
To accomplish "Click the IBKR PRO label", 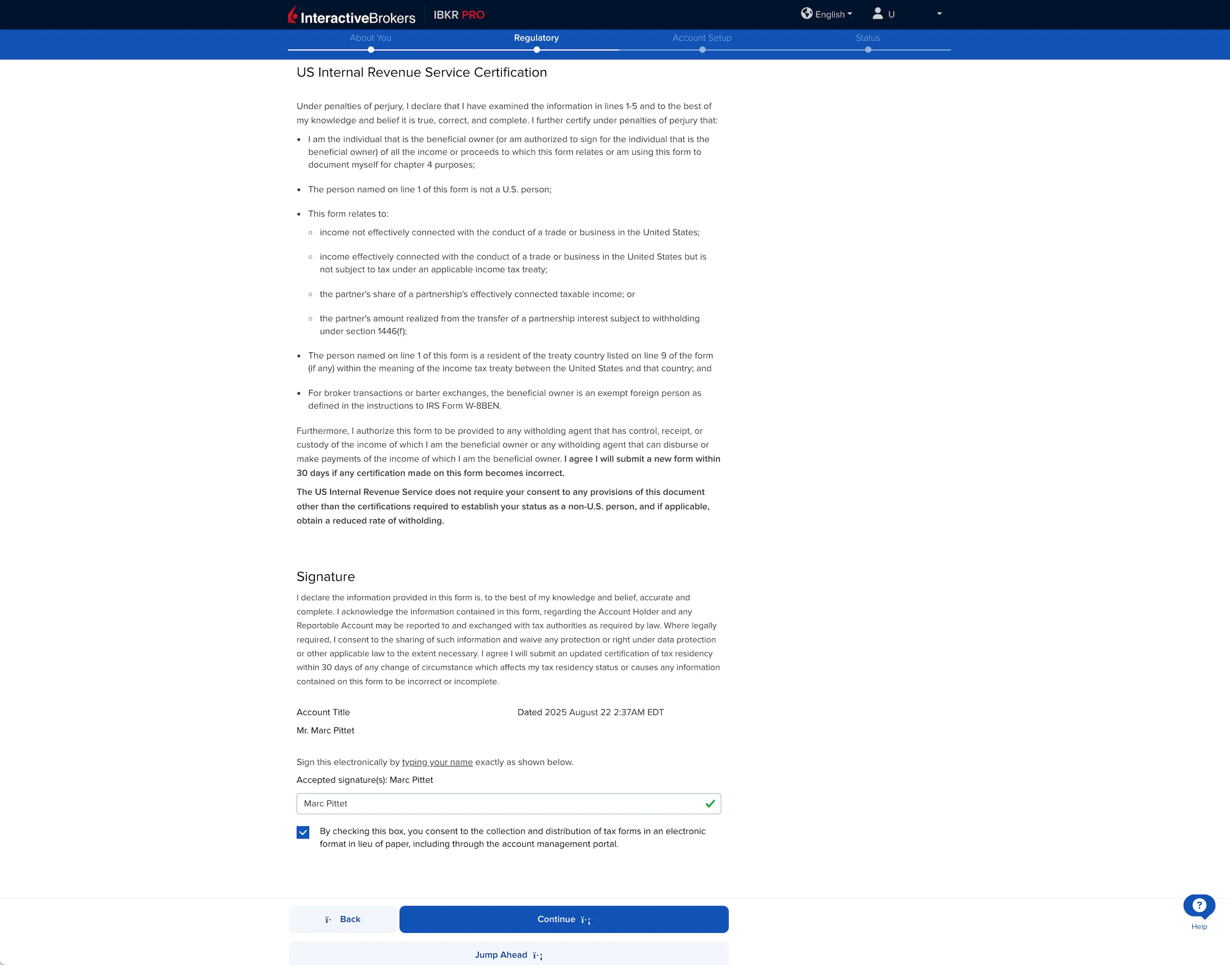I will [x=459, y=15].
